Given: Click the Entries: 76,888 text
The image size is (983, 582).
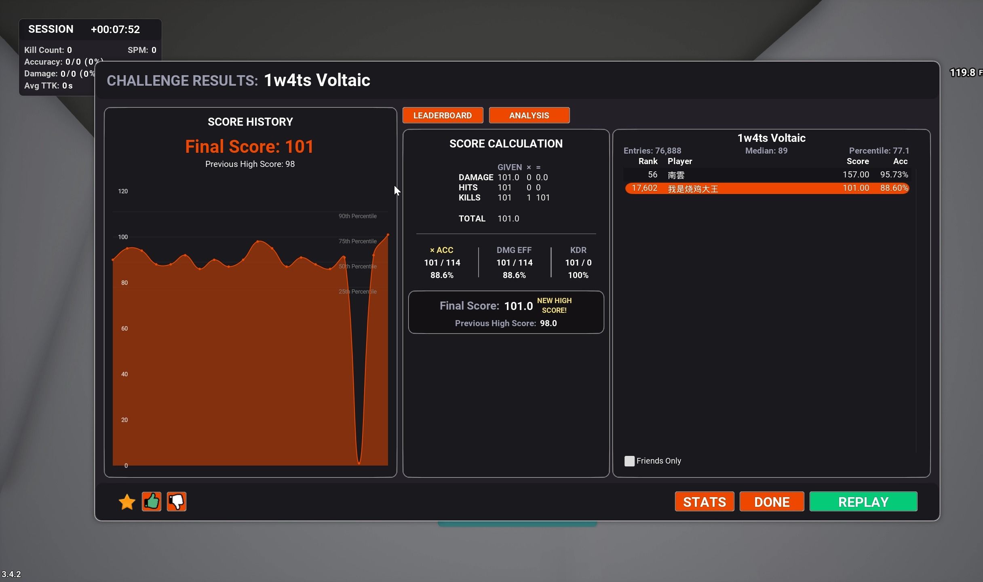Looking at the screenshot, I should [x=652, y=151].
